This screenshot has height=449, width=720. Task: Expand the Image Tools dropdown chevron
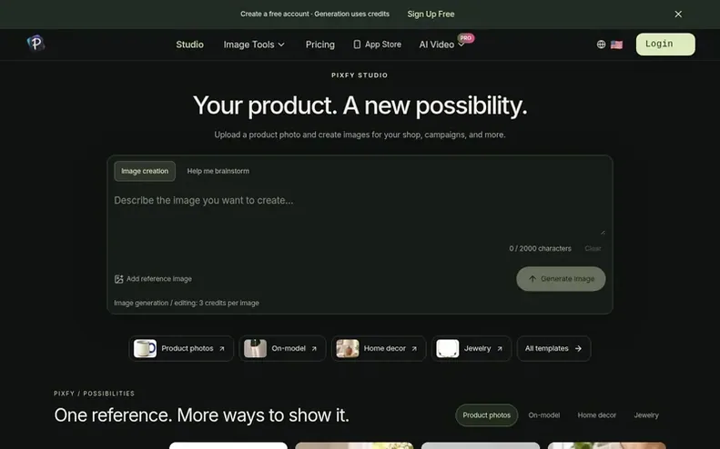281,45
